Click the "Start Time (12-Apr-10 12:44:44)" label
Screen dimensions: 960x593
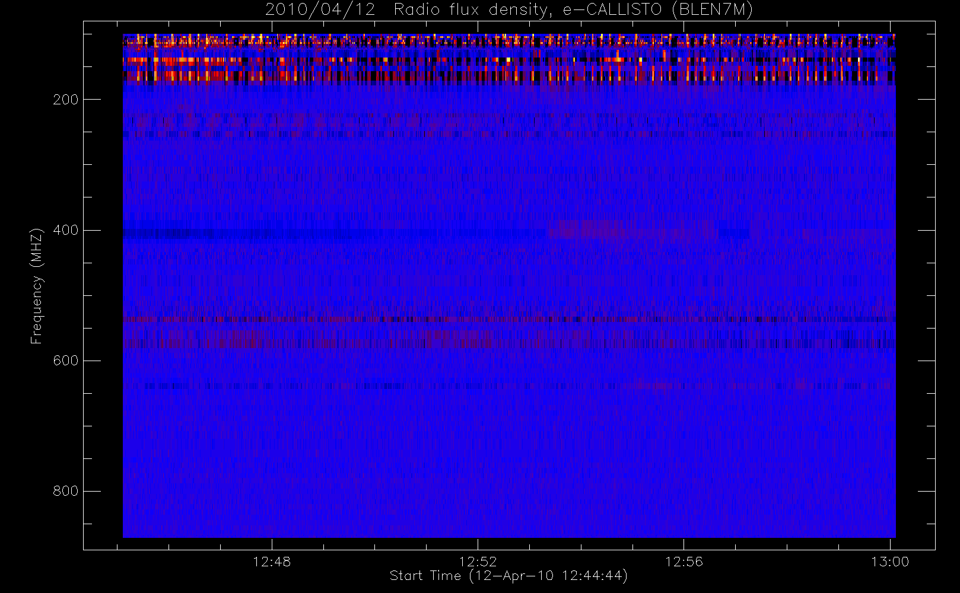pyautogui.click(x=508, y=576)
